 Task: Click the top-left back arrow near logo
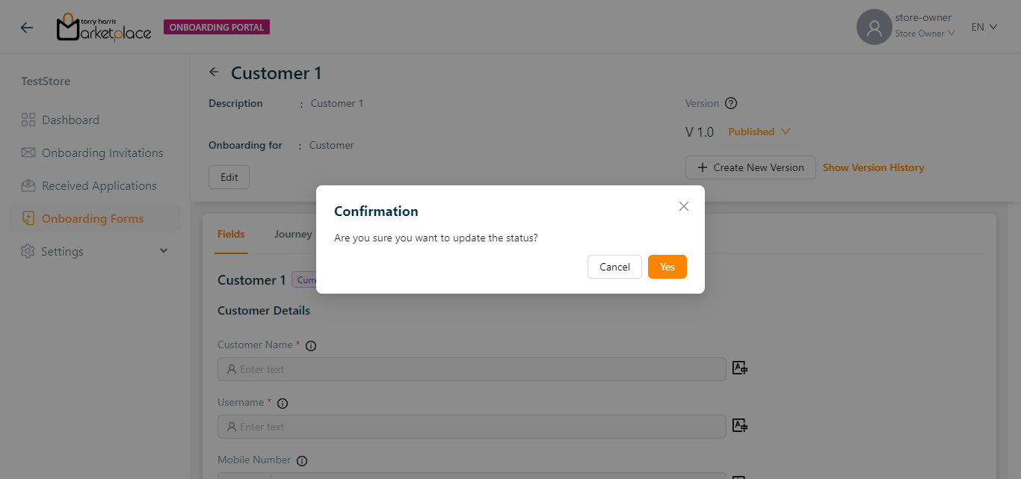[27, 28]
